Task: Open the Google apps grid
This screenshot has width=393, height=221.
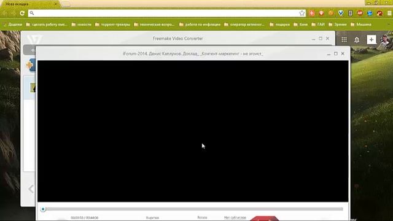Action: tap(344, 39)
